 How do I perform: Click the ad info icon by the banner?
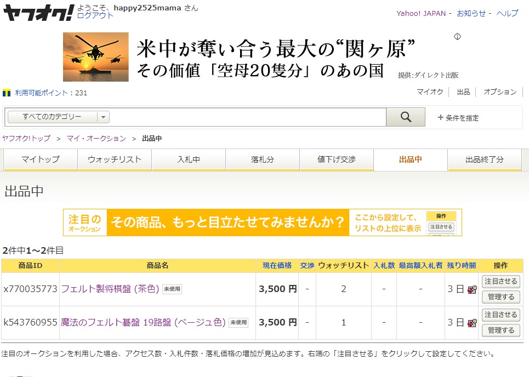point(458,36)
